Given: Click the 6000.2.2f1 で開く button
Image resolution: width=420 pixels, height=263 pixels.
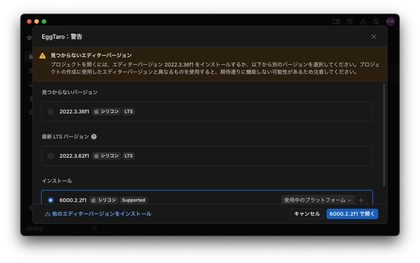Looking at the screenshot, I should coord(352,214).
